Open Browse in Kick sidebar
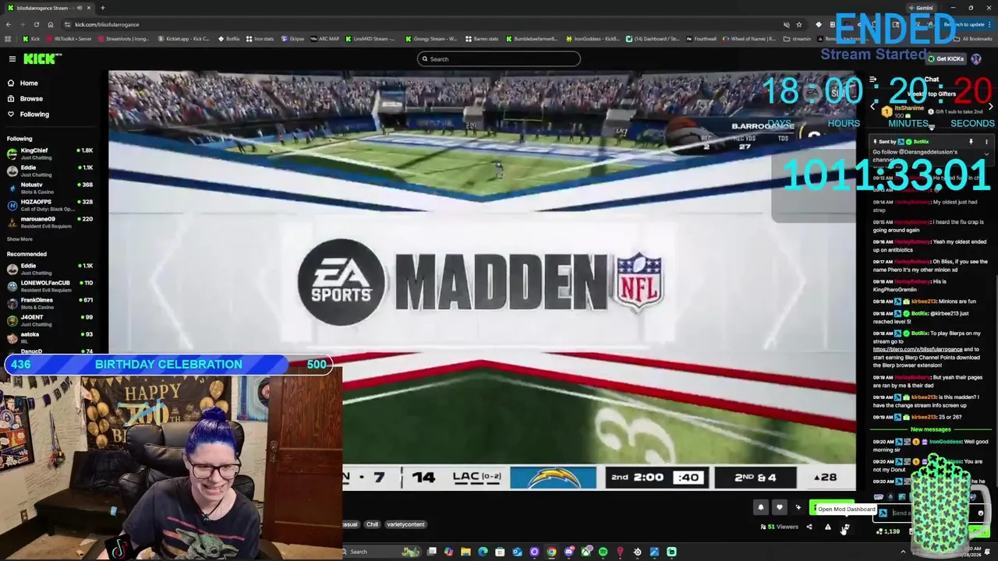 (31, 98)
